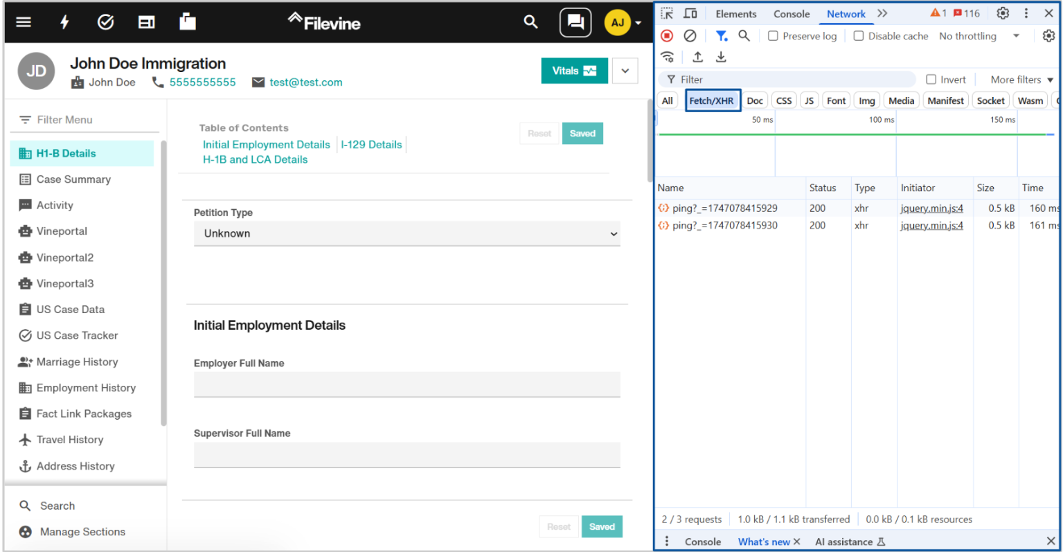This screenshot has width=1063, height=552.
Task: Toggle the network filter funnel icon
Action: click(x=722, y=35)
